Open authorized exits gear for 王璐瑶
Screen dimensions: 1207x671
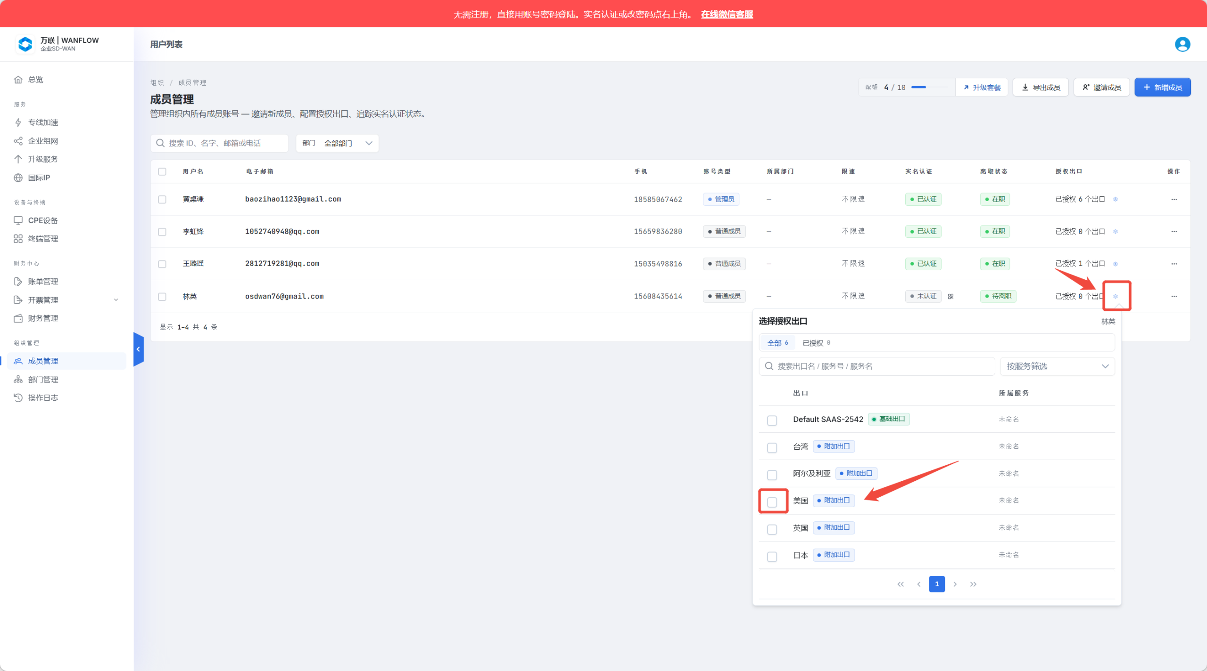coord(1116,264)
